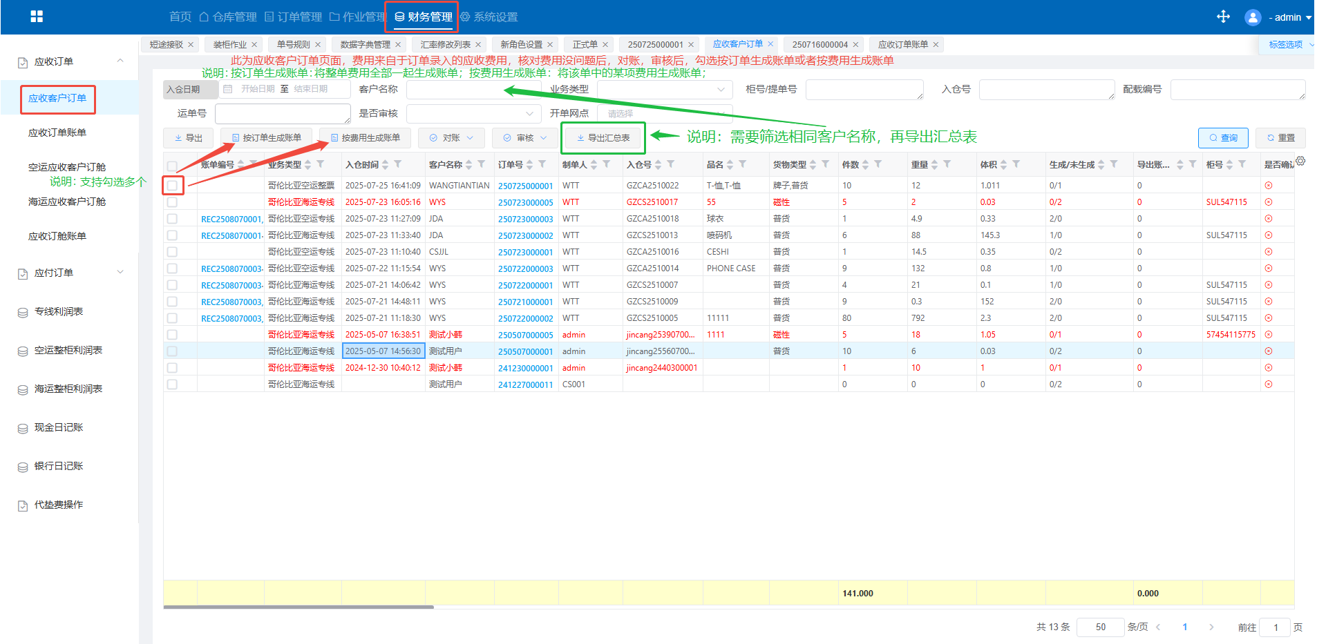Toggle the select-all header checkbox
The height and width of the screenshot is (644, 1317).
click(x=172, y=166)
